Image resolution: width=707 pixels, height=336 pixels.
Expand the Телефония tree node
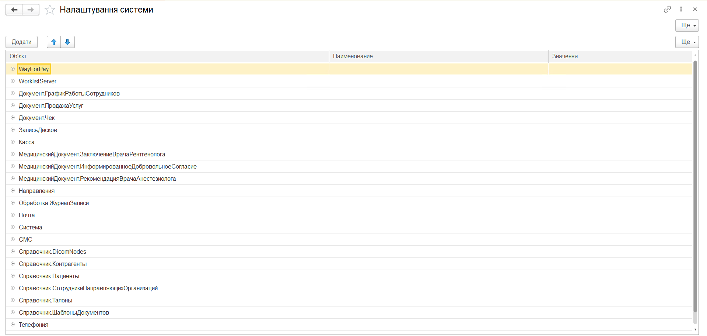[x=13, y=325]
